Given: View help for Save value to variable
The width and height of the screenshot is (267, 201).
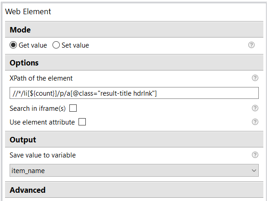Looking at the screenshot, I should (x=255, y=155).
